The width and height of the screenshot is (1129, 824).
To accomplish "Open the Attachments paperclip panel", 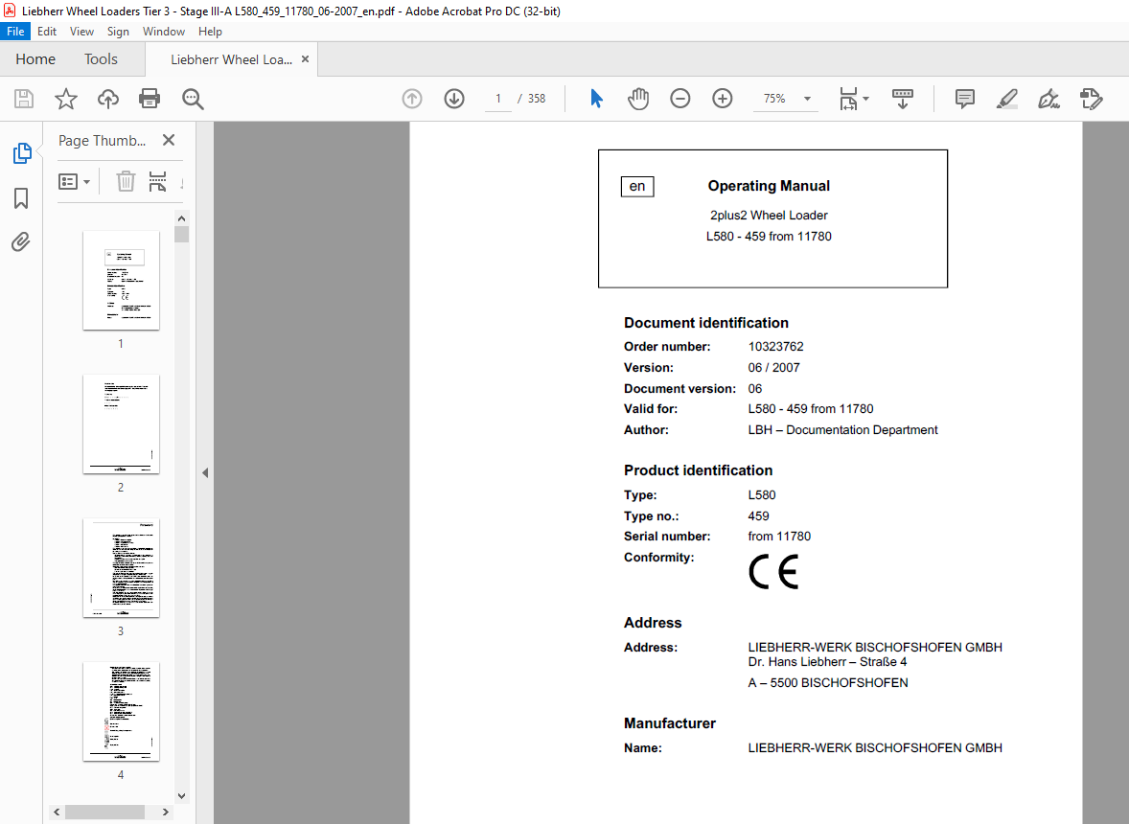I will click(21, 241).
